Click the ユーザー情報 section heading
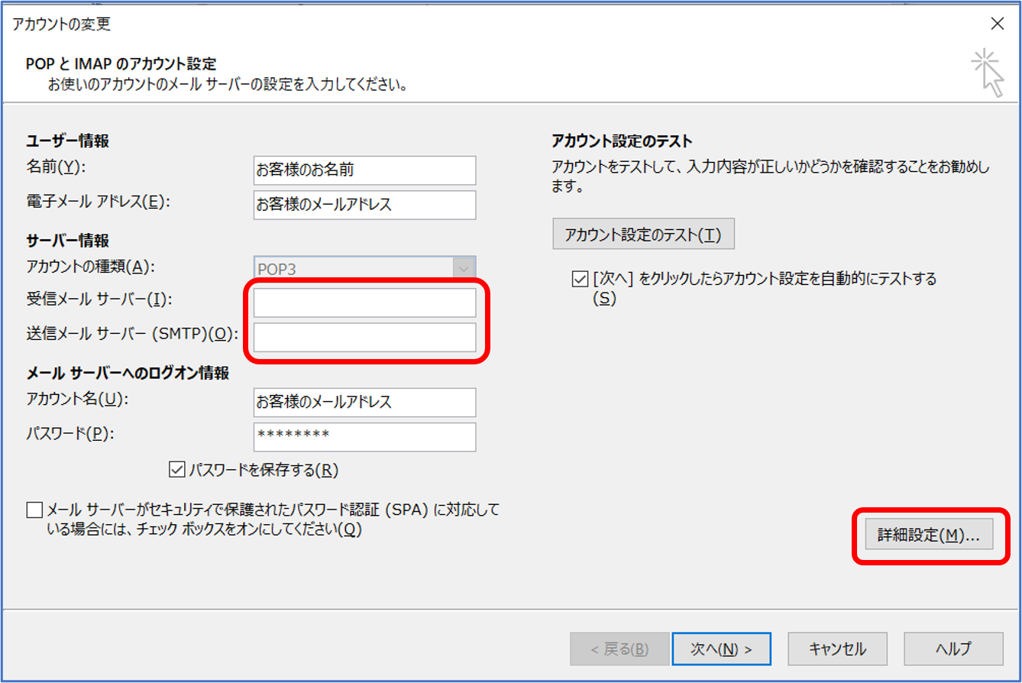This screenshot has width=1022, height=683. tap(67, 141)
